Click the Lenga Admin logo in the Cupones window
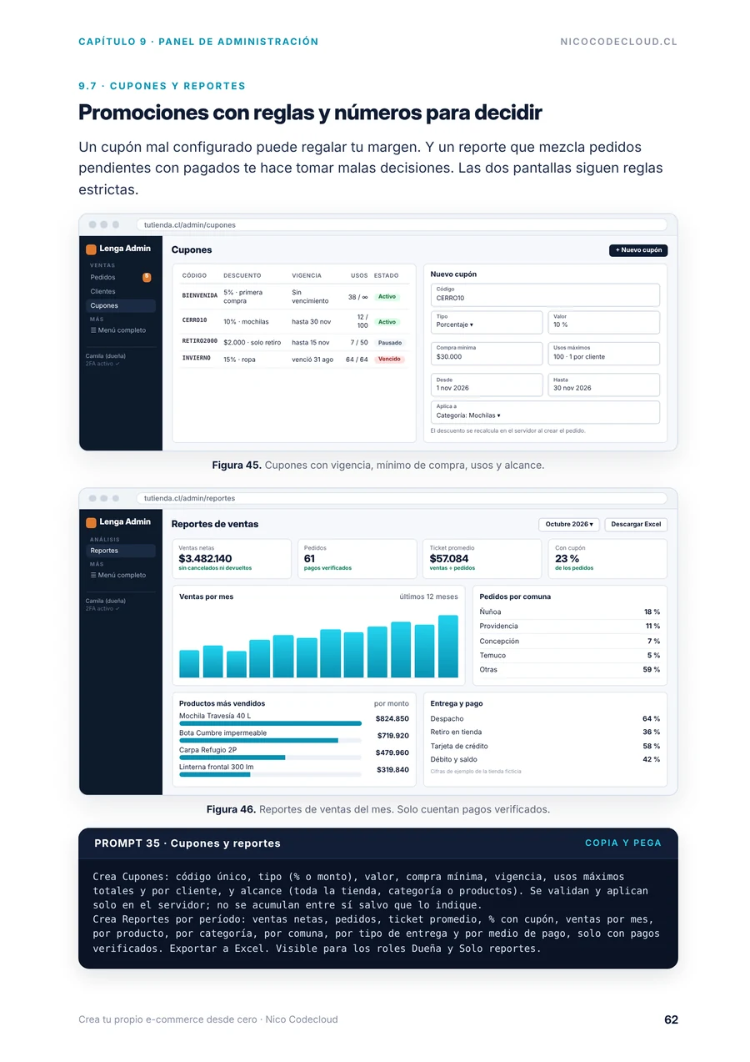The width and height of the screenshot is (750, 1062). 118,249
